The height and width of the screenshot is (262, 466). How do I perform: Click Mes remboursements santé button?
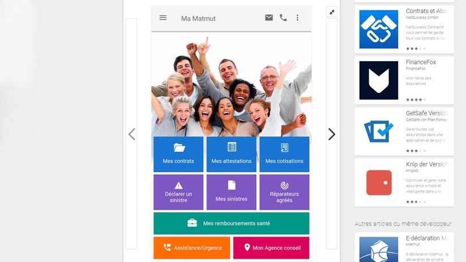(231, 224)
